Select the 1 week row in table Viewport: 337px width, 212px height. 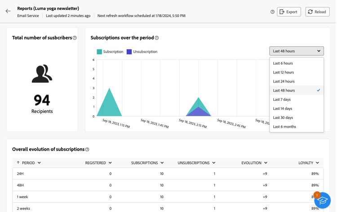168,197
